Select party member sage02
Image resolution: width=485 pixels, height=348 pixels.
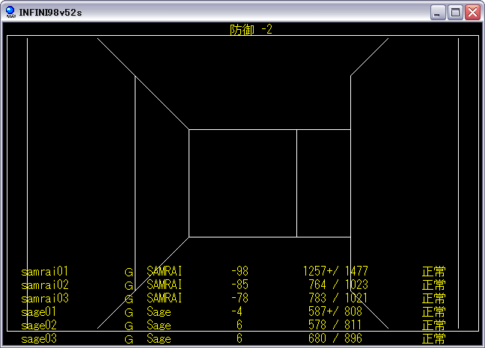click(39, 325)
